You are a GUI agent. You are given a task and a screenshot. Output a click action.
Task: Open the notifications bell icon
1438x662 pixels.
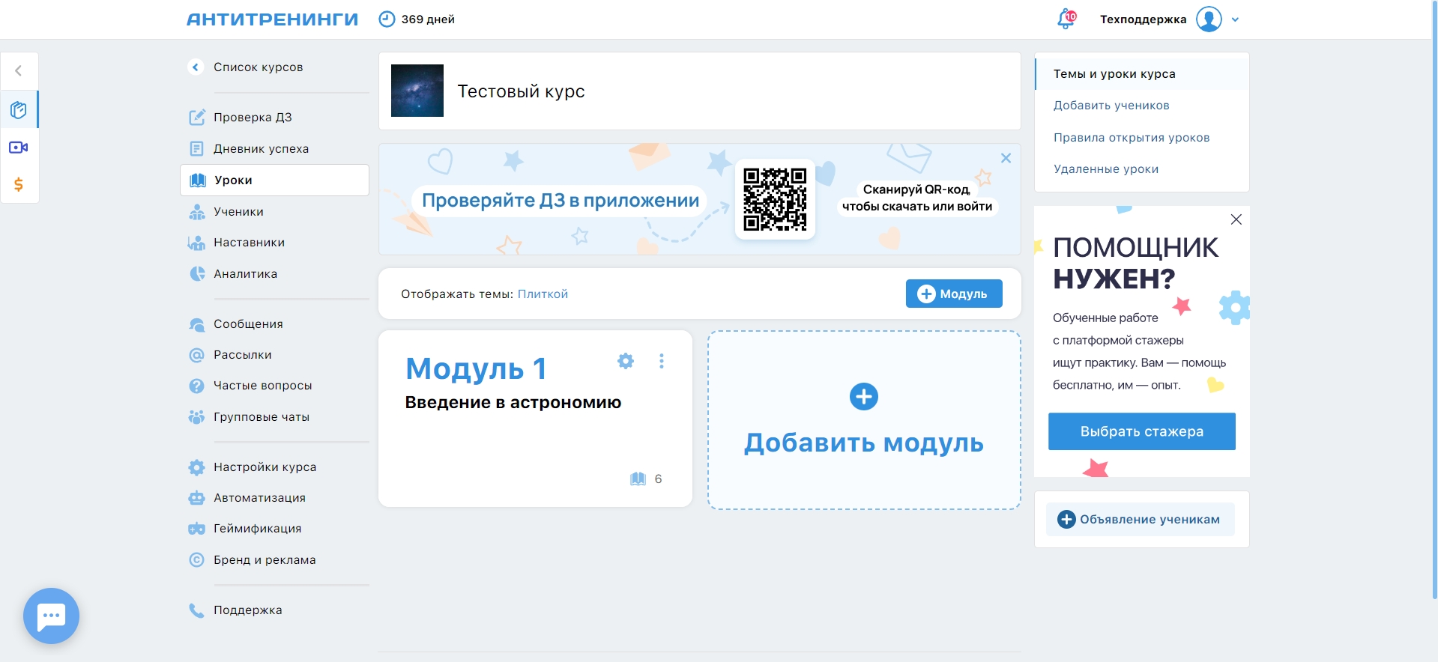point(1065,19)
